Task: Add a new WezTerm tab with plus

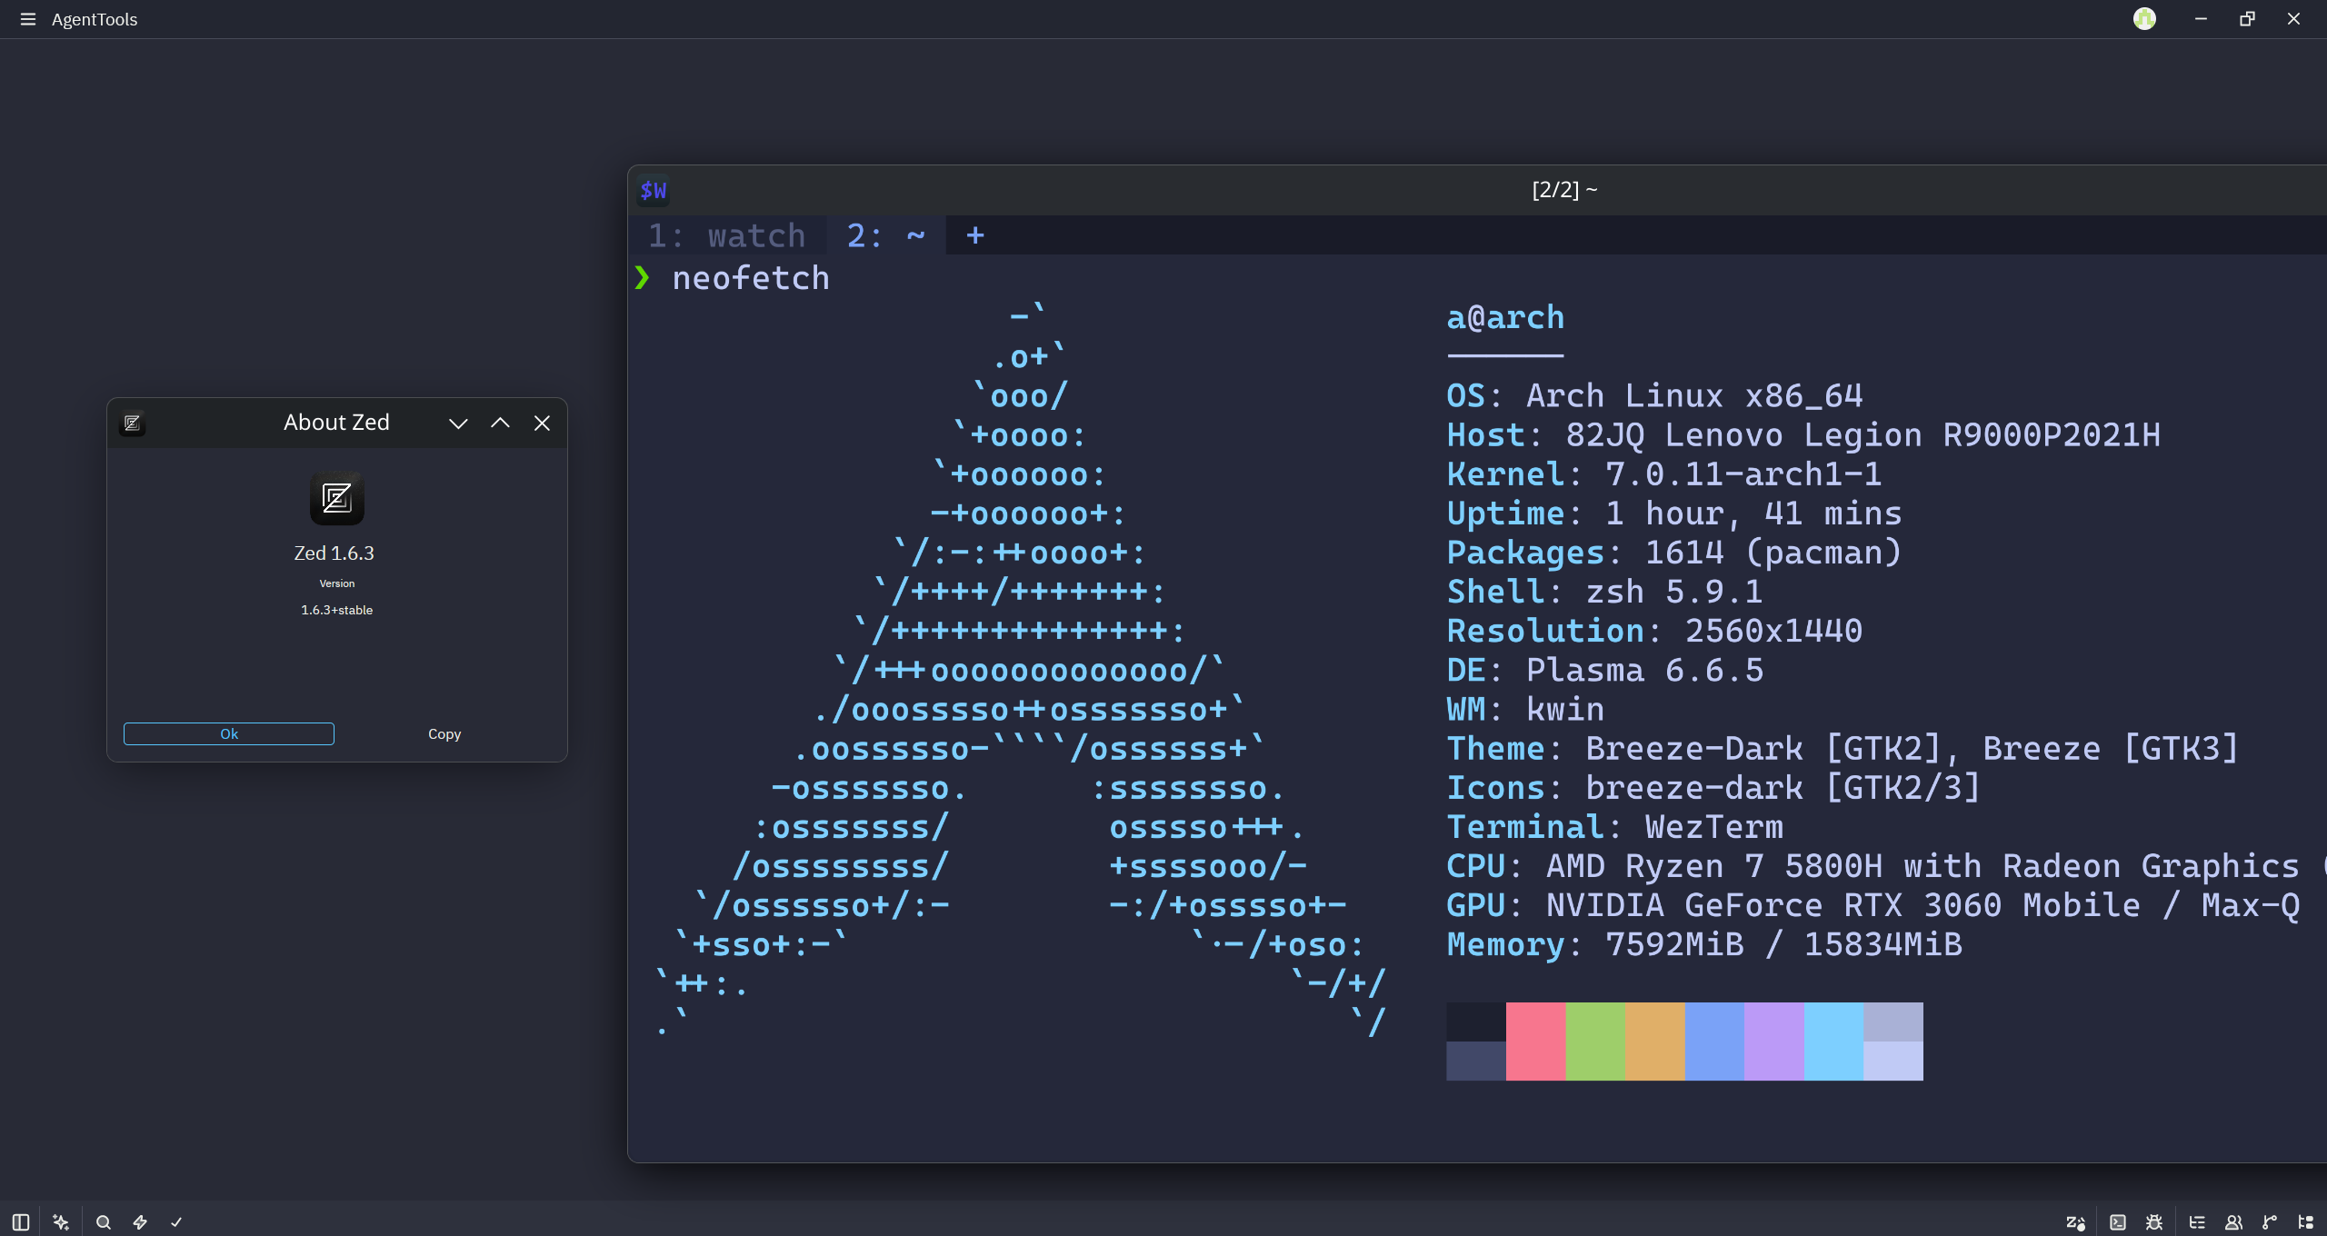Action: (975, 236)
